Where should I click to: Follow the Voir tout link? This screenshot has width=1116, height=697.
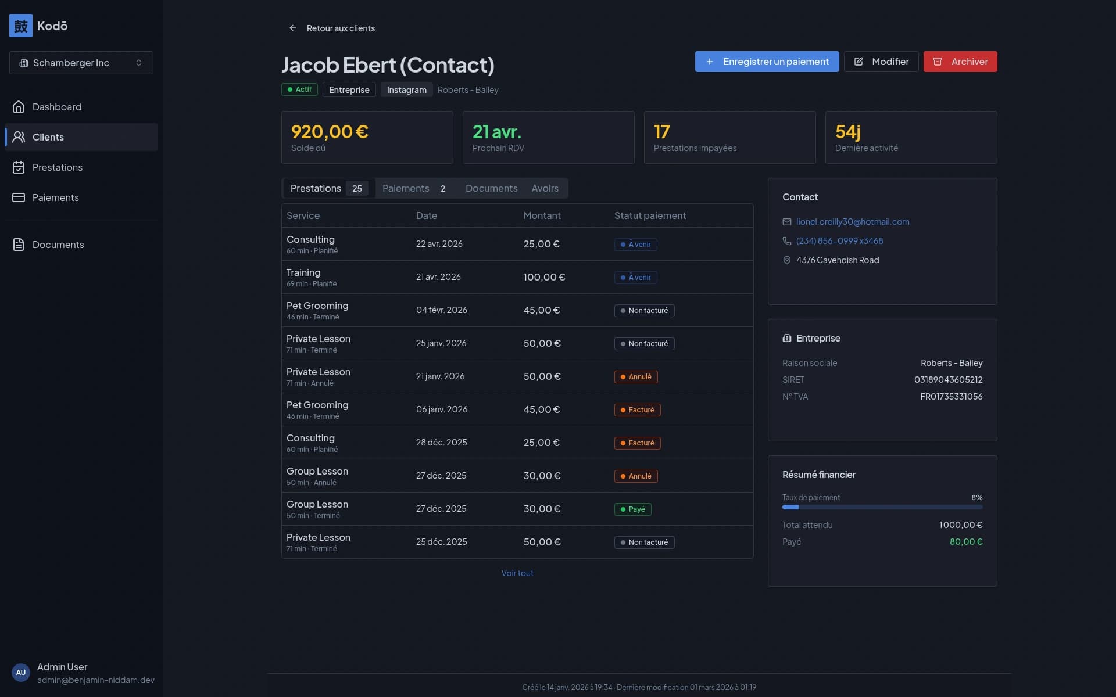[517, 573]
